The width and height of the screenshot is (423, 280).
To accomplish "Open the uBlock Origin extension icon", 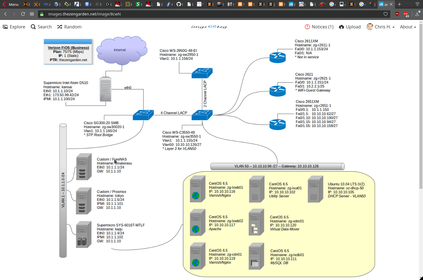I will 397,14.
